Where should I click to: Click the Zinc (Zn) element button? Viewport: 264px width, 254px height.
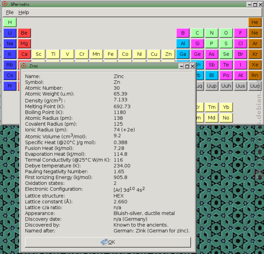[x=169, y=54]
